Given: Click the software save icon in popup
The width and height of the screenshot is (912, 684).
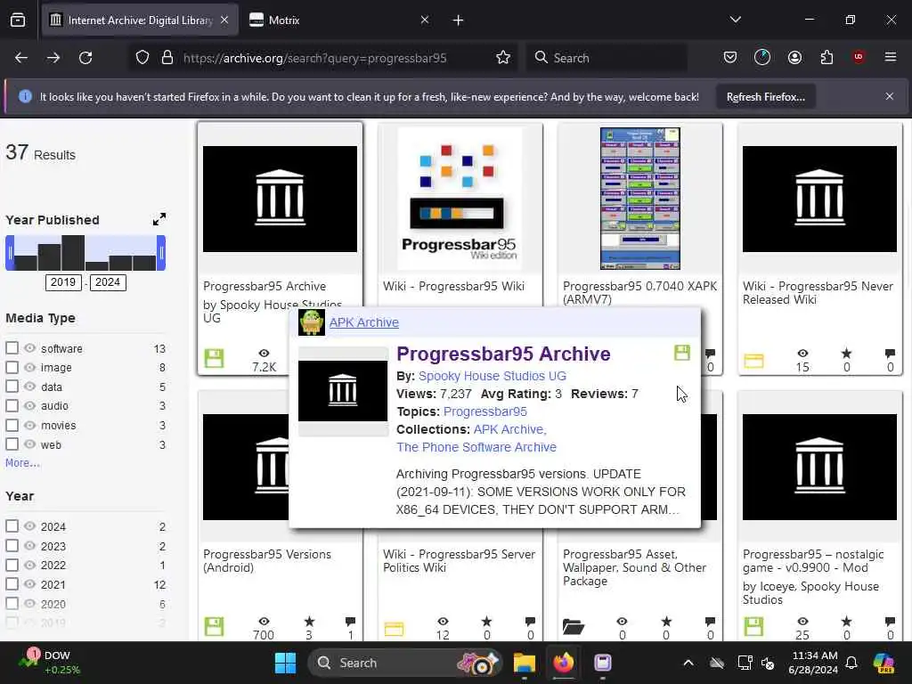Looking at the screenshot, I should 681,353.
